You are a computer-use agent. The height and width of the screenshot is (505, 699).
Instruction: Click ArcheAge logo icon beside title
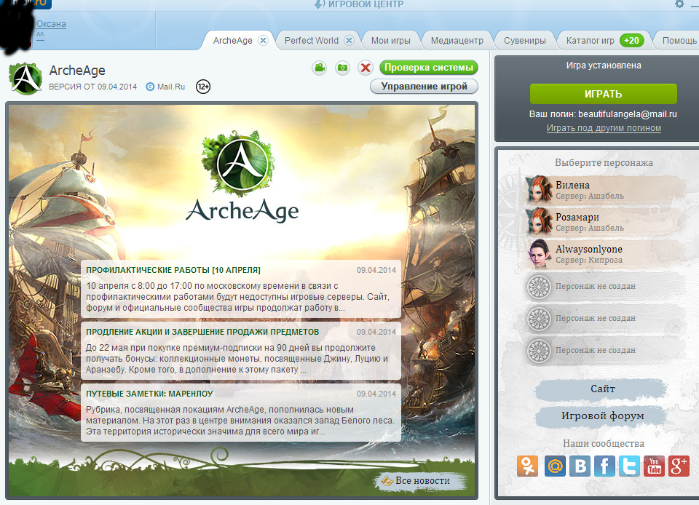pos(26,79)
